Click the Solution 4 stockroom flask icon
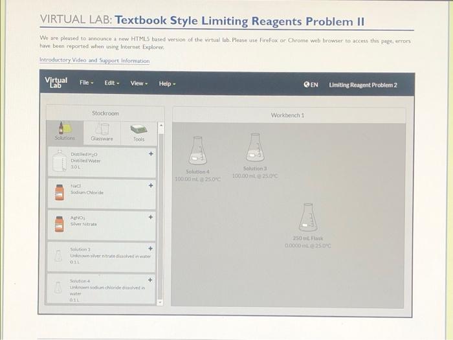 click(58, 288)
